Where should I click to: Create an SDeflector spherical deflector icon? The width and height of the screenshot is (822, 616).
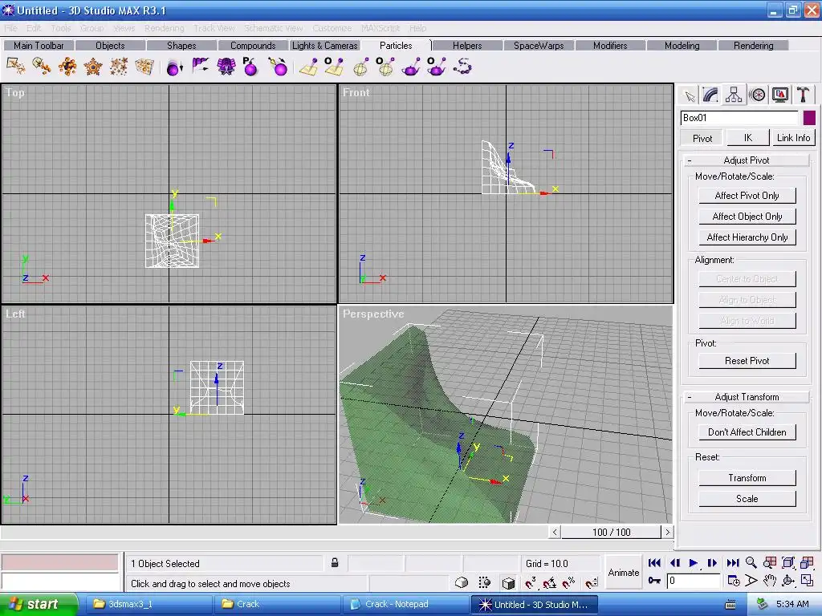tap(360, 67)
